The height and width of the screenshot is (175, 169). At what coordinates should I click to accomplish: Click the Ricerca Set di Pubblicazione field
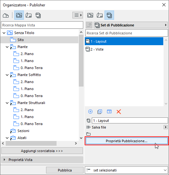(127, 33)
